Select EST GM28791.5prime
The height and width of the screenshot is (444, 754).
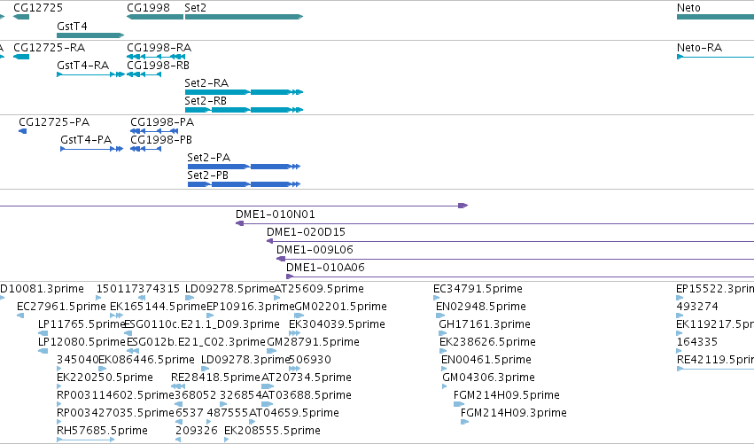pos(313,342)
